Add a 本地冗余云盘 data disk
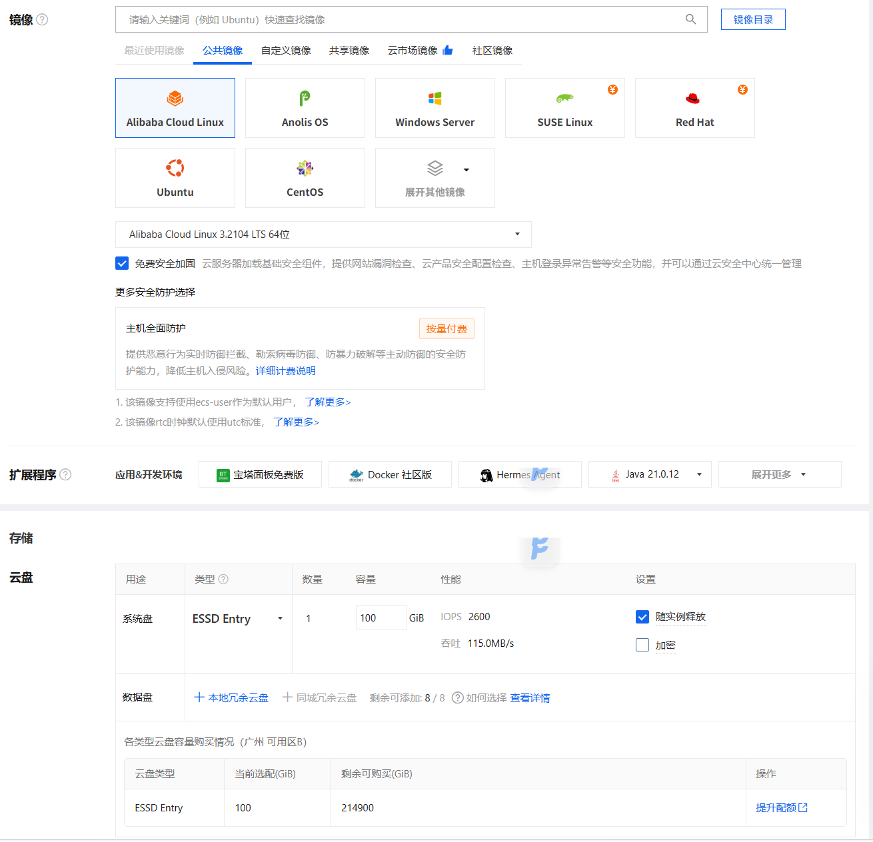The height and width of the screenshot is (842, 873). [x=231, y=697]
